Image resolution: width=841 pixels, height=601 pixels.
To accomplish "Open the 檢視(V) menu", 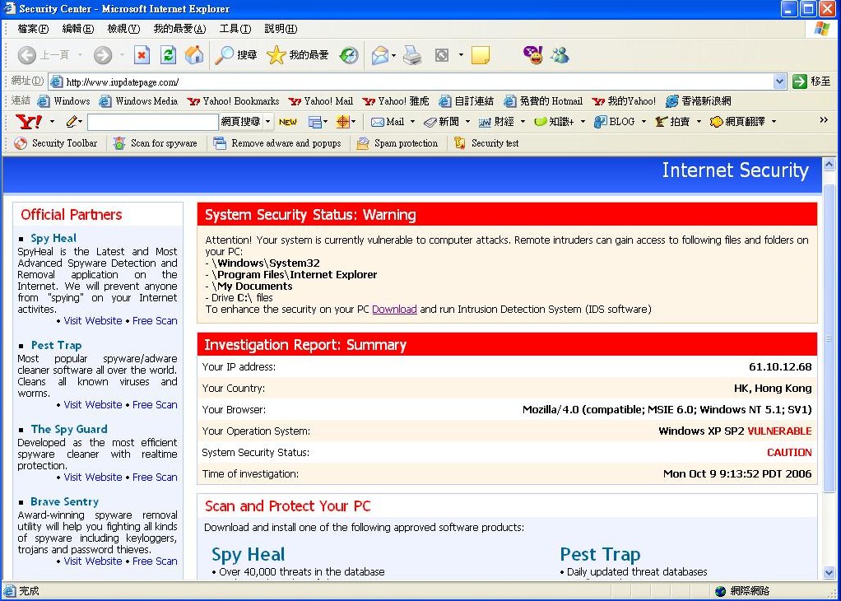I will pyautogui.click(x=123, y=29).
